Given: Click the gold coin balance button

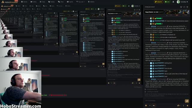Looking at the screenshot, I should (158, 2).
